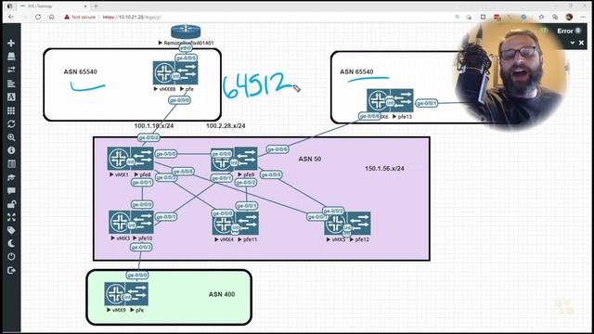This screenshot has width=594, height=334.
Task: Click ge-0/0/4 interface label above vMX1
Action: click(x=148, y=137)
